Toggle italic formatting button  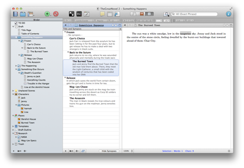[128, 20]
